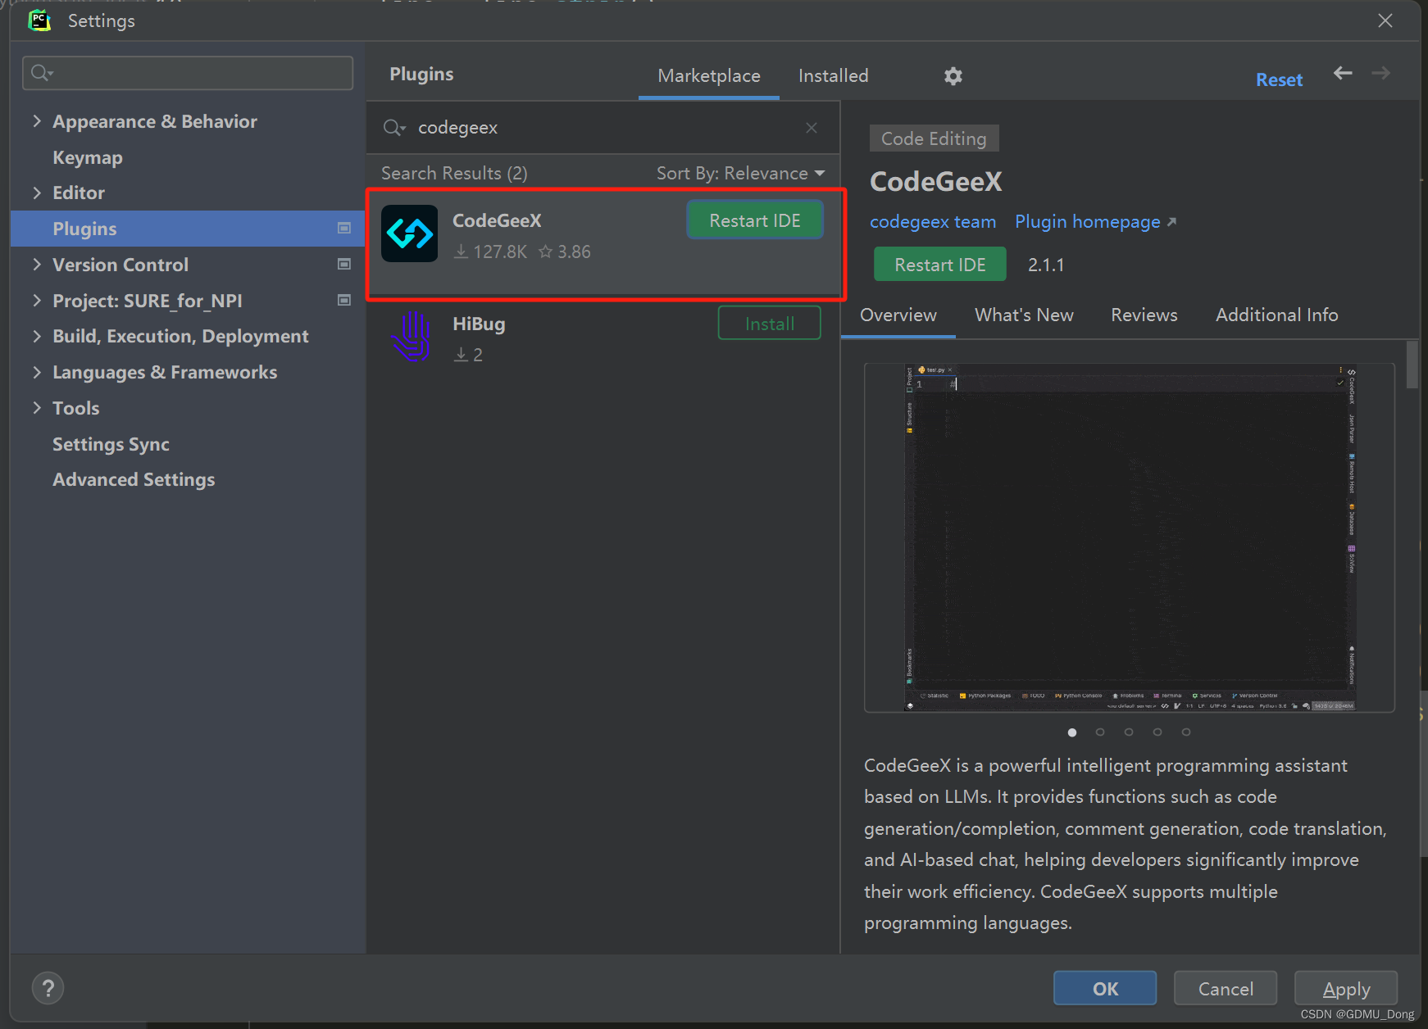This screenshot has height=1029, width=1428.
Task: Switch to the Marketplace tab
Action: pyautogui.click(x=709, y=76)
